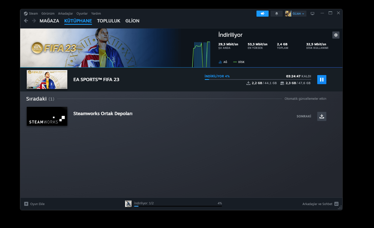The image size is (374, 228).
Task: Click the plus icon beside Oyun Ekle
Action: pos(26,204)
